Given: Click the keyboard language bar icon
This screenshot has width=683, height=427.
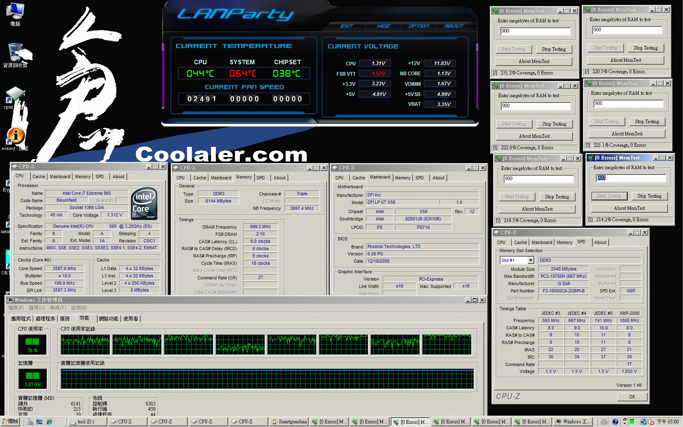Looking at the screenshot, I should pyautogui.click(x=604, y=422).
